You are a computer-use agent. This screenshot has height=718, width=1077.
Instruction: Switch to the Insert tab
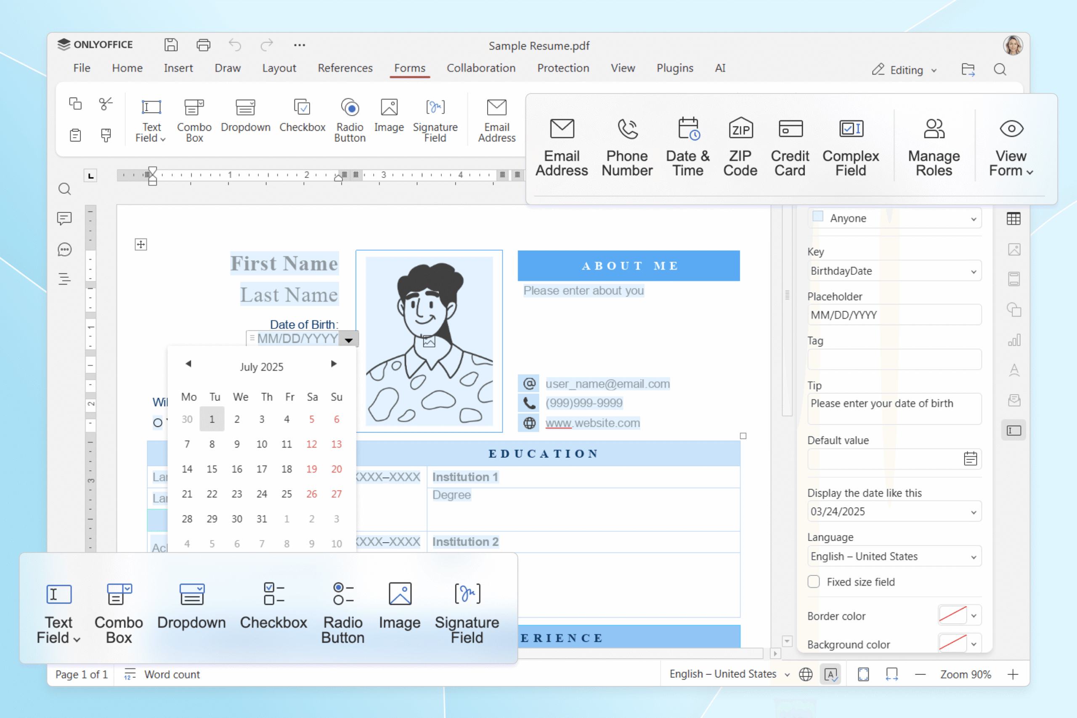[178, 68]
